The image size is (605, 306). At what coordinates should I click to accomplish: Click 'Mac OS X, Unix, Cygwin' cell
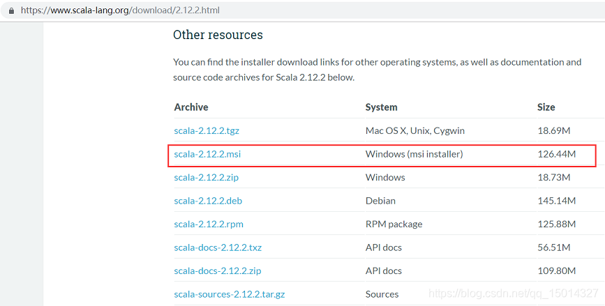414,130
